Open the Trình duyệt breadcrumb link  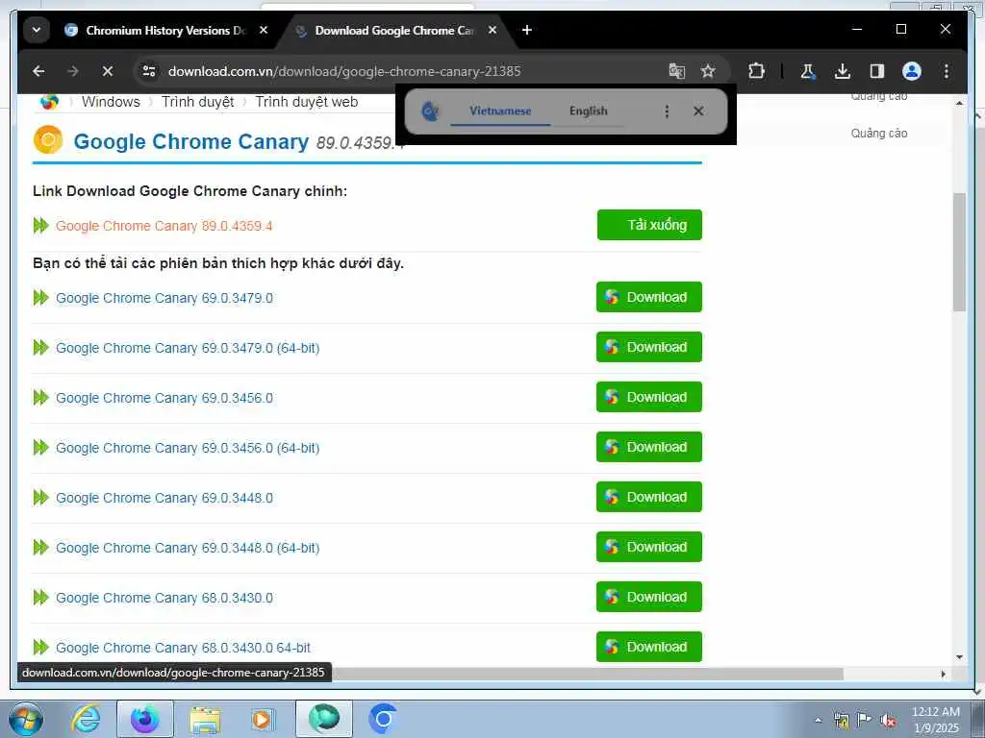point(197,102)
